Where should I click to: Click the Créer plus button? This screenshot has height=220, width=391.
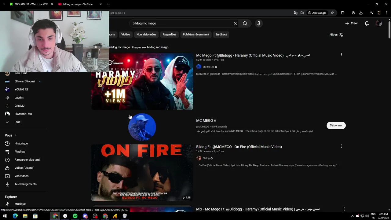(x=352, y=24)
